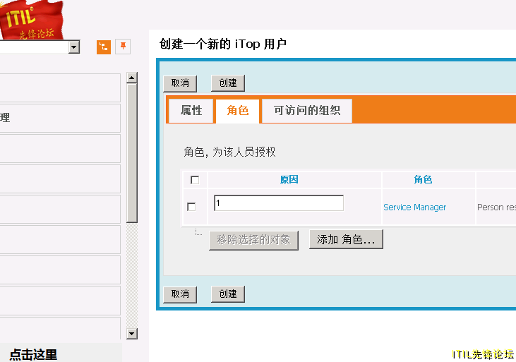The width and height of the screenshot is (516, 362).
Task: Click the 原因 text input field
Action: coord(279,203)
